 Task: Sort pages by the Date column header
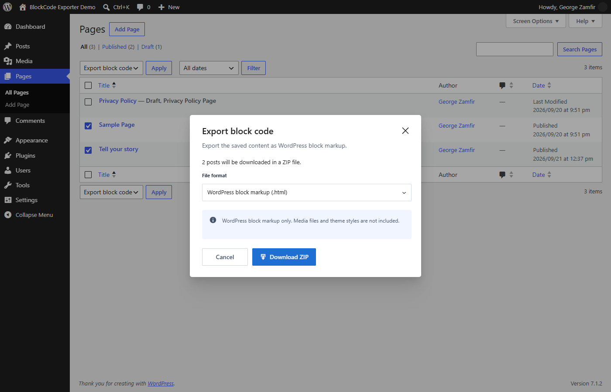[x=542, y=85]
